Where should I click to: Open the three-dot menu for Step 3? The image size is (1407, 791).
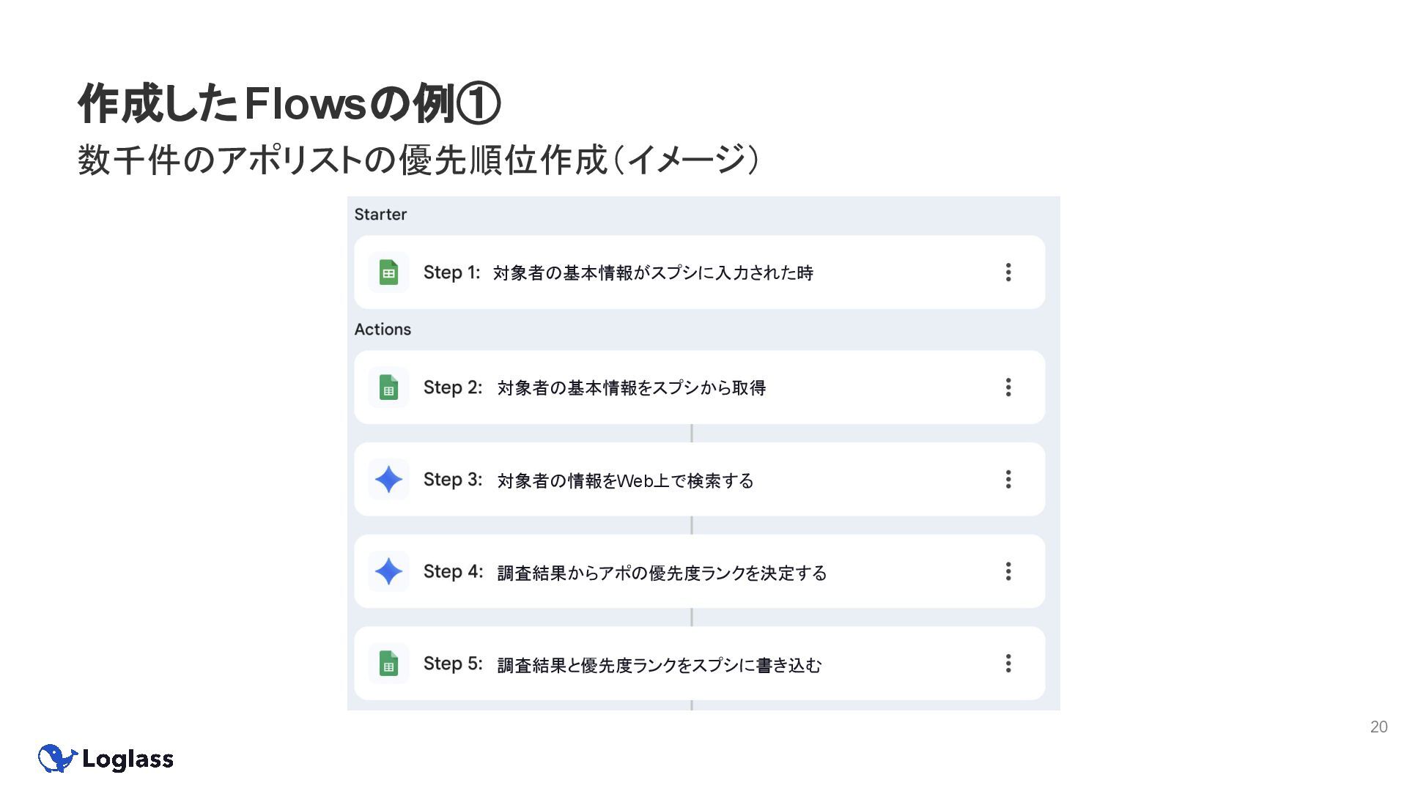(x=1008, y=480)
